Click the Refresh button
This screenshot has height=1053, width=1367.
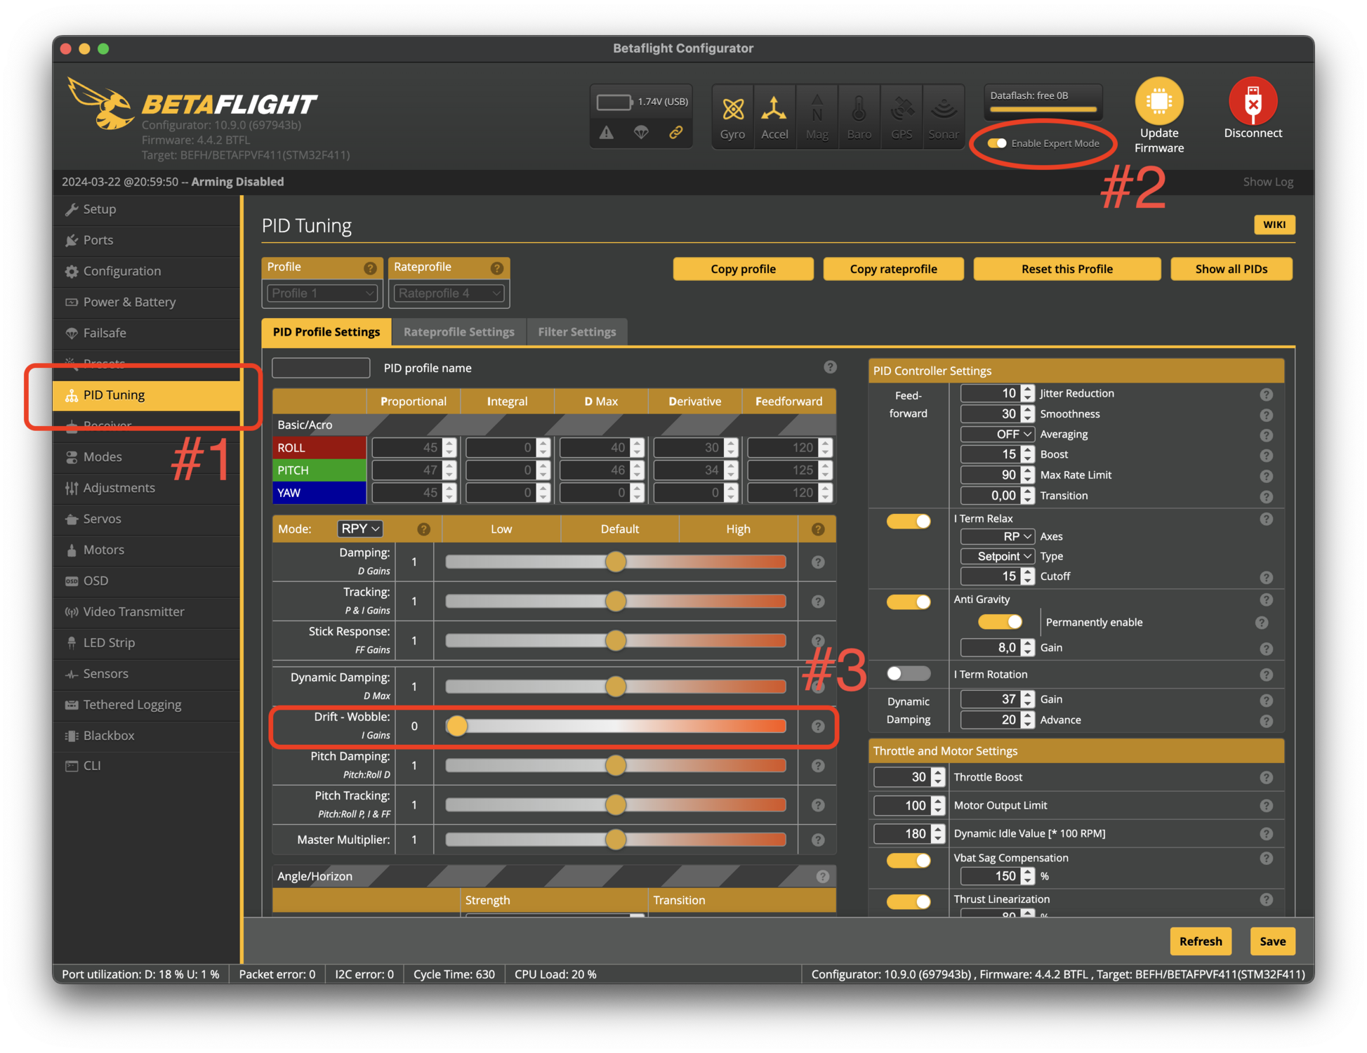point(1200,941)
